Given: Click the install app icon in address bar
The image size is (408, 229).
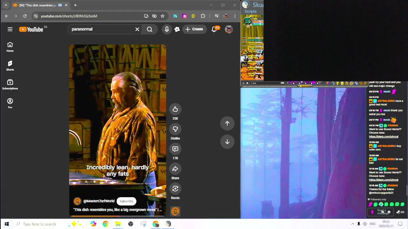Looking at the screenshot, I should point(146,16).
